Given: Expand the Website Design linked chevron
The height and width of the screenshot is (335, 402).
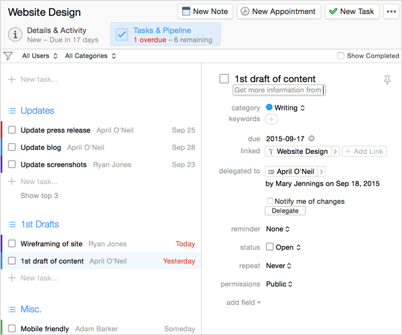Looking at the screenshot, I should (x=335, y=152).
